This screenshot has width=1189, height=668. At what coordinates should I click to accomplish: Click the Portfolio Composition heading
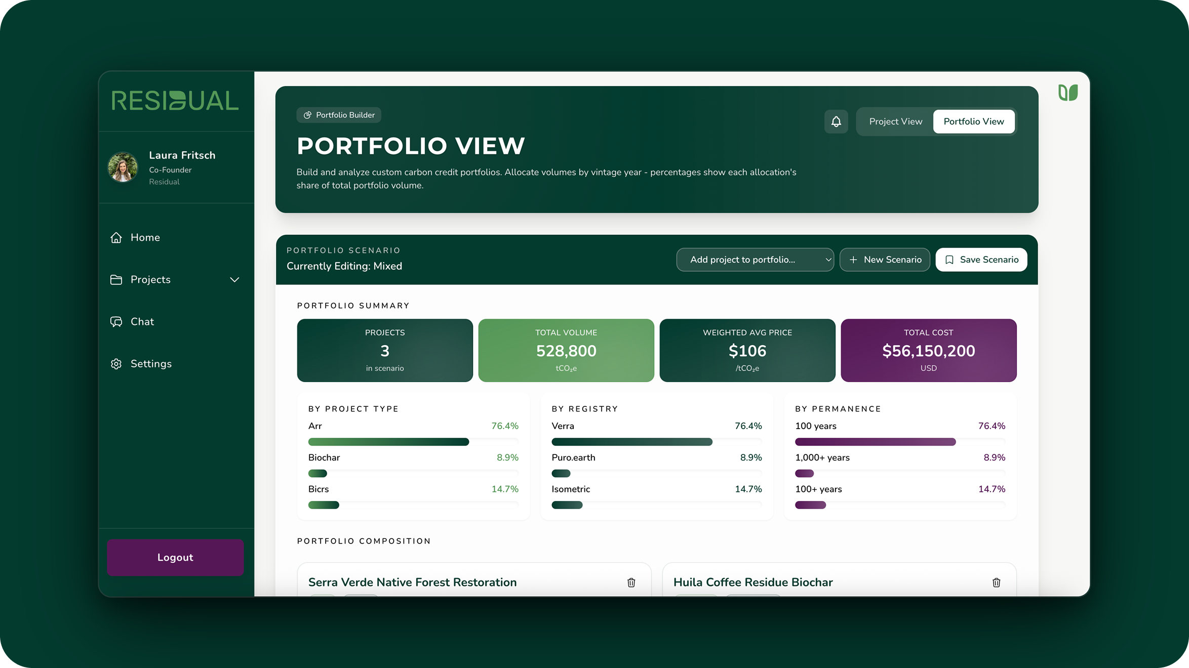tap(364, 541)
